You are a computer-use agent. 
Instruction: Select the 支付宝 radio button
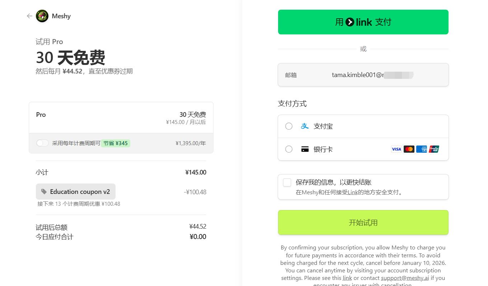tap(289, 126)
